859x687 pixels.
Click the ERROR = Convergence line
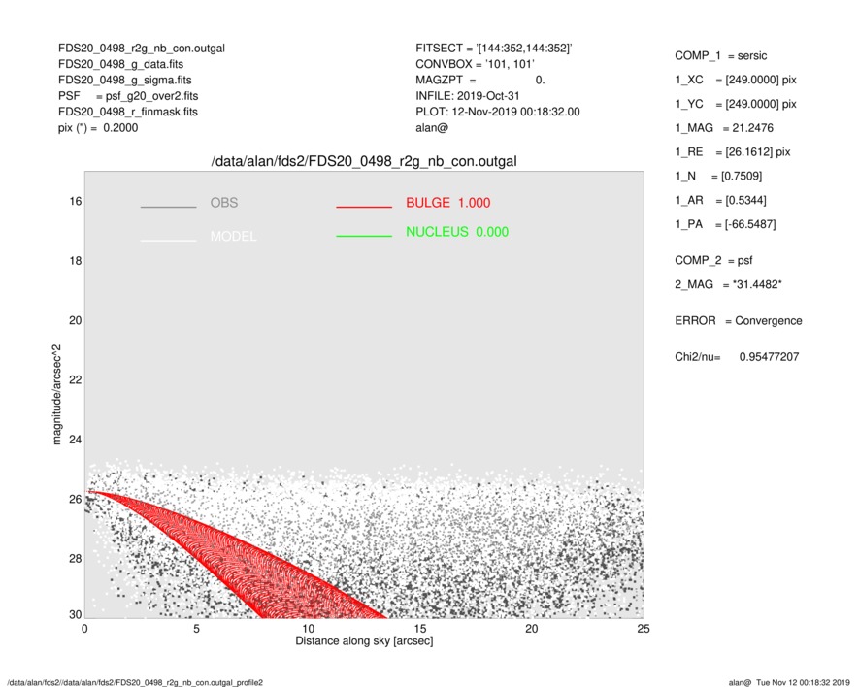click(x=738, y=321)
